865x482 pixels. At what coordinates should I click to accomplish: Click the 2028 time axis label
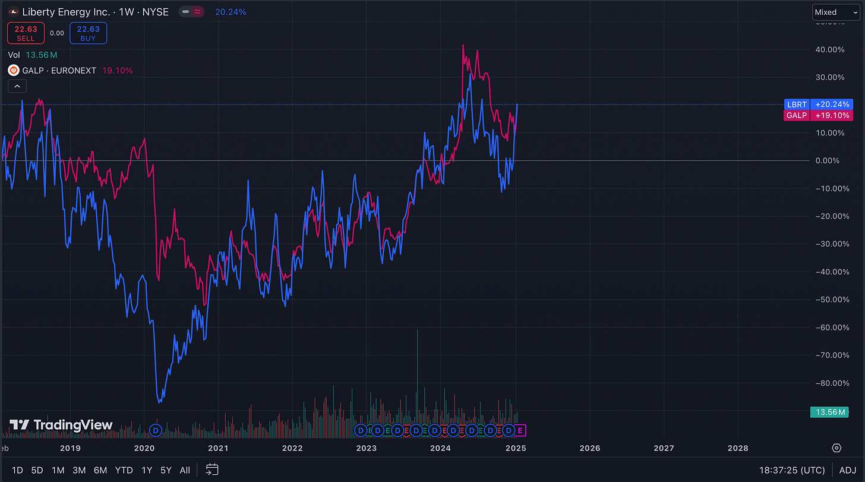tap(738, 448)
